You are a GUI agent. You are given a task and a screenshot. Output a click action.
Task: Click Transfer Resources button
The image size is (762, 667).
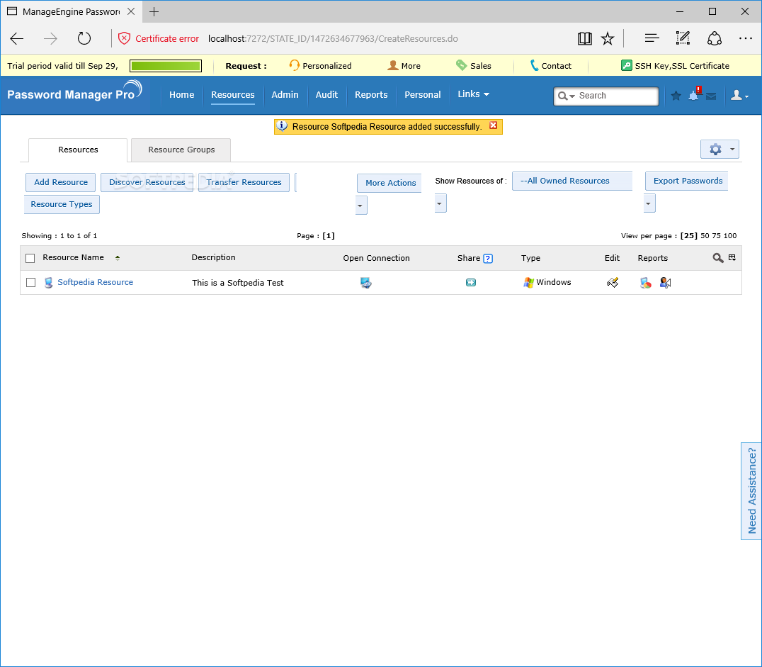pos(244,182)
